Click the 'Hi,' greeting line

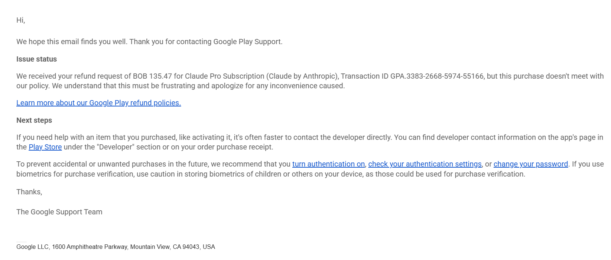click(21, 20)
